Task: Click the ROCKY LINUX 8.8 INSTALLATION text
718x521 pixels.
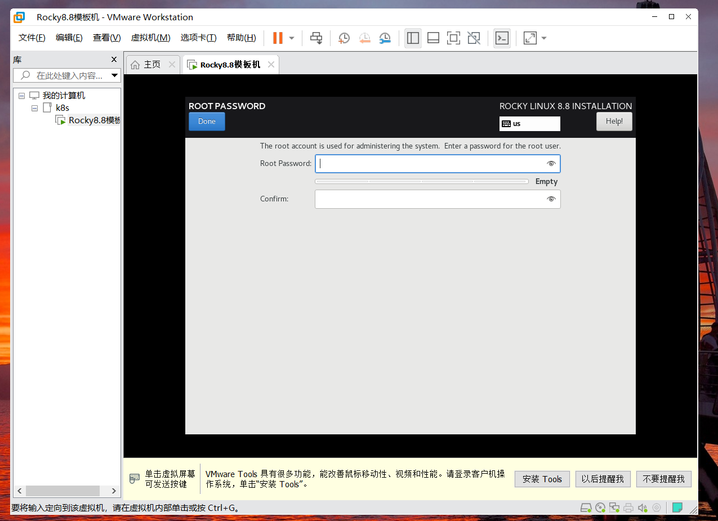Action: (x=566, y=106)
